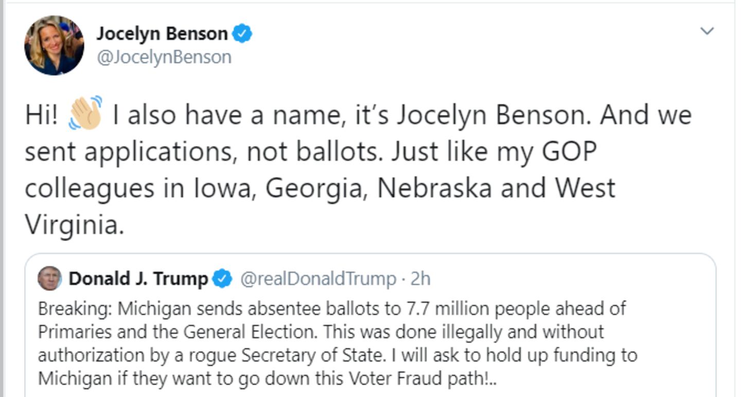Click "Virginia." on the tweet's last line
The width and height of the screenshot is (741, 397).
[75, 225]
